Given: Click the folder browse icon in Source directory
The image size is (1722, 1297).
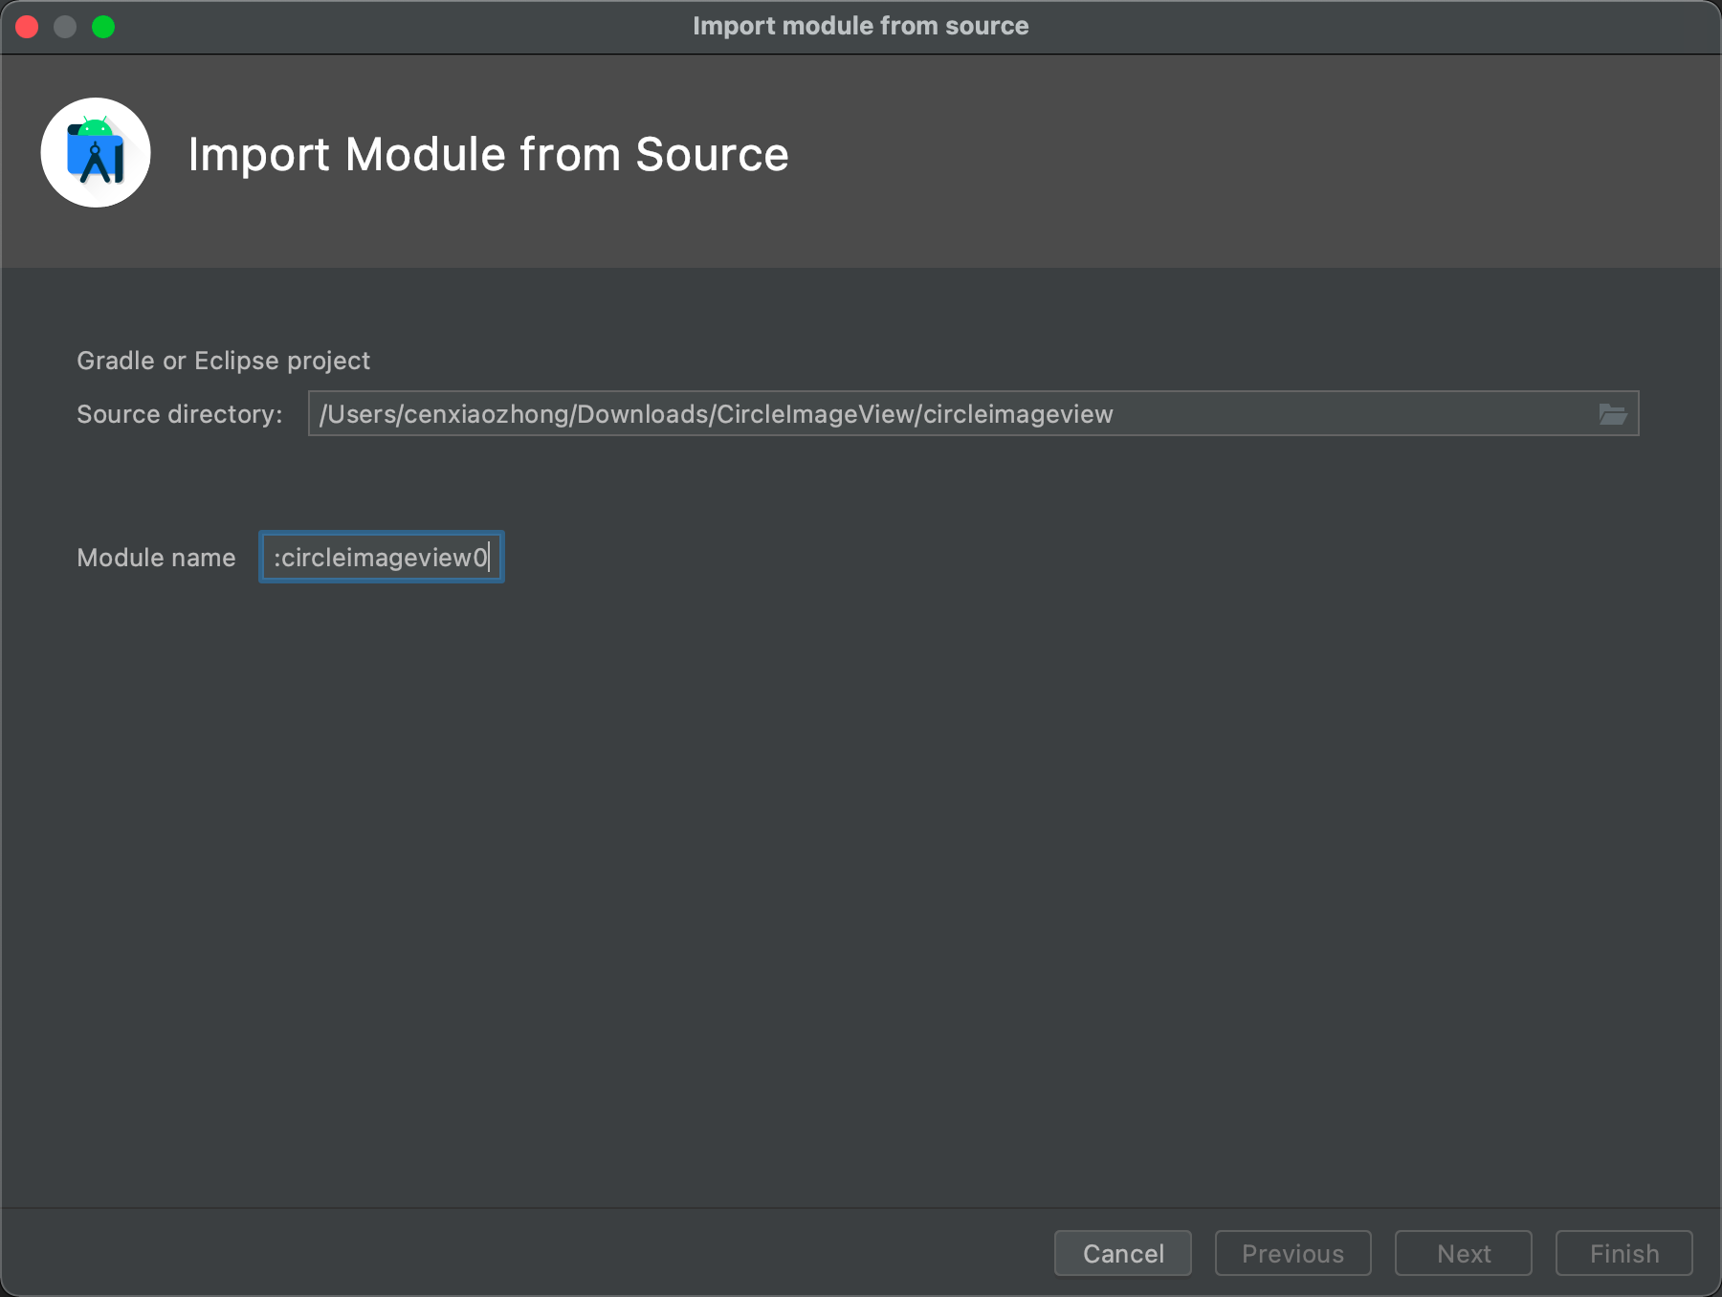Looking at the screenshot, I should 1613,414.
